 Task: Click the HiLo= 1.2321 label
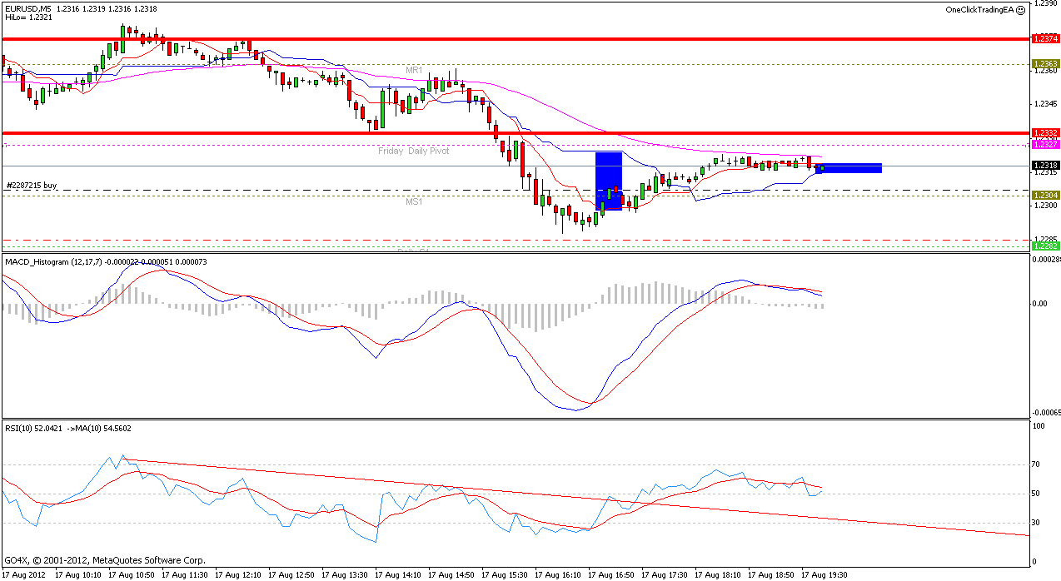point(28,17)
